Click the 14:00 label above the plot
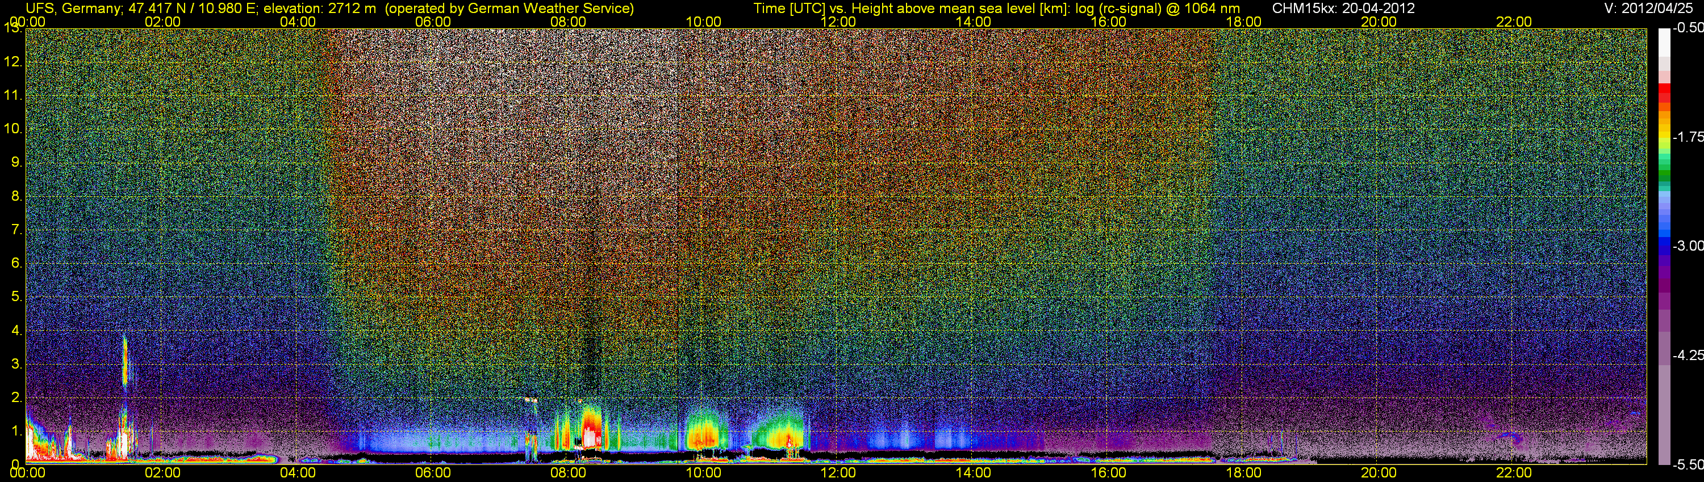The height and width of the screenshot is (482, 1704). coord(974,22)
